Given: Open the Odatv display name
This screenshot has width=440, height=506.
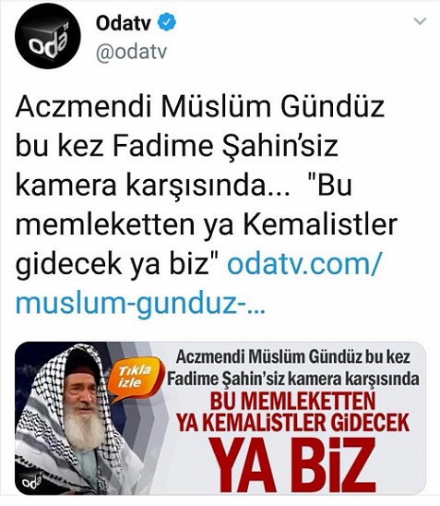Looking at the screenshot, I should coord(124,22).
